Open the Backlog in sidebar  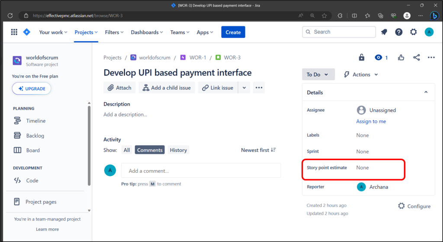click(35, 136)
